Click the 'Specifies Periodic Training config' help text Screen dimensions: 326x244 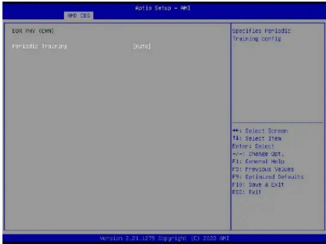261,35
